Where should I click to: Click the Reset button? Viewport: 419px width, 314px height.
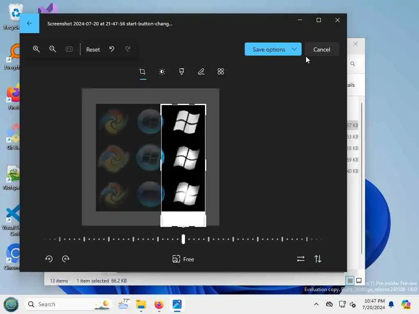coord(93,49)
